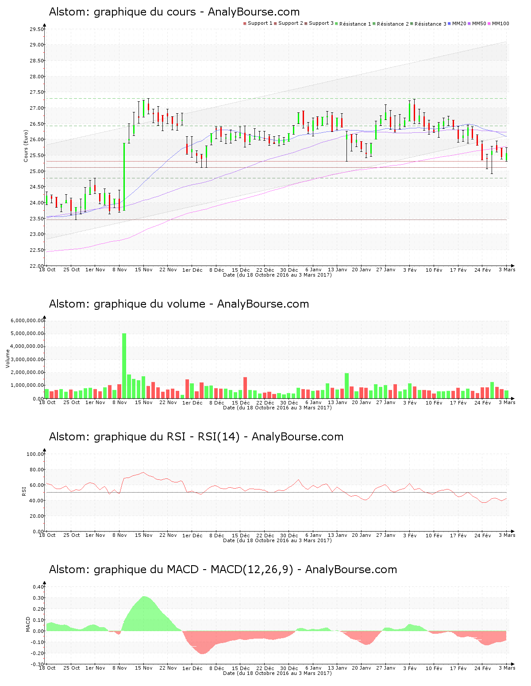
Task: Select the 'Résistance 1' legend label
Action: (355, 24)
